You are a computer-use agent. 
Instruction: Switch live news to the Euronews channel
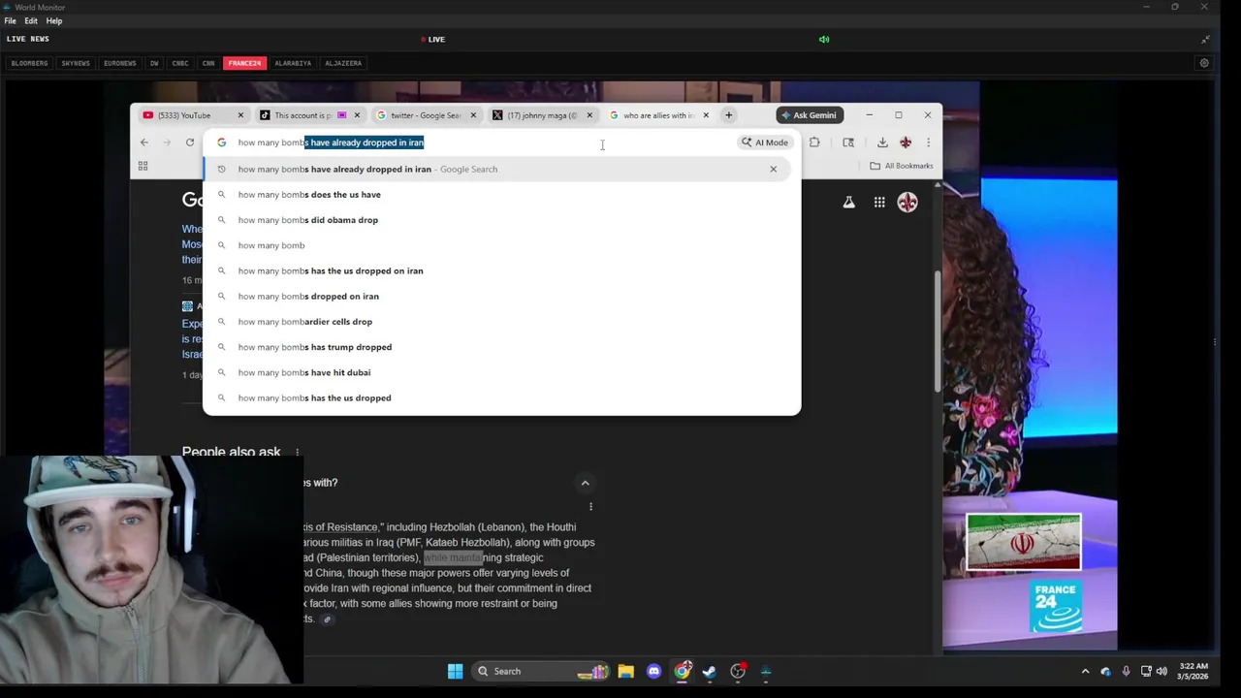point(120,63)
